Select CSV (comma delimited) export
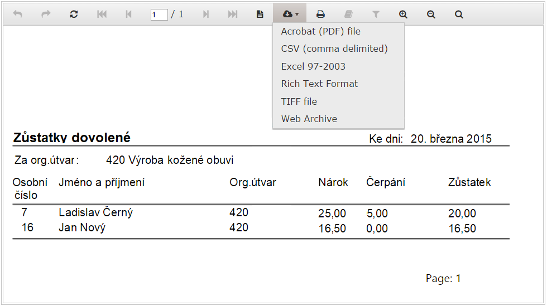Viewport: 547px width, 306px height. tap(334, 49)
